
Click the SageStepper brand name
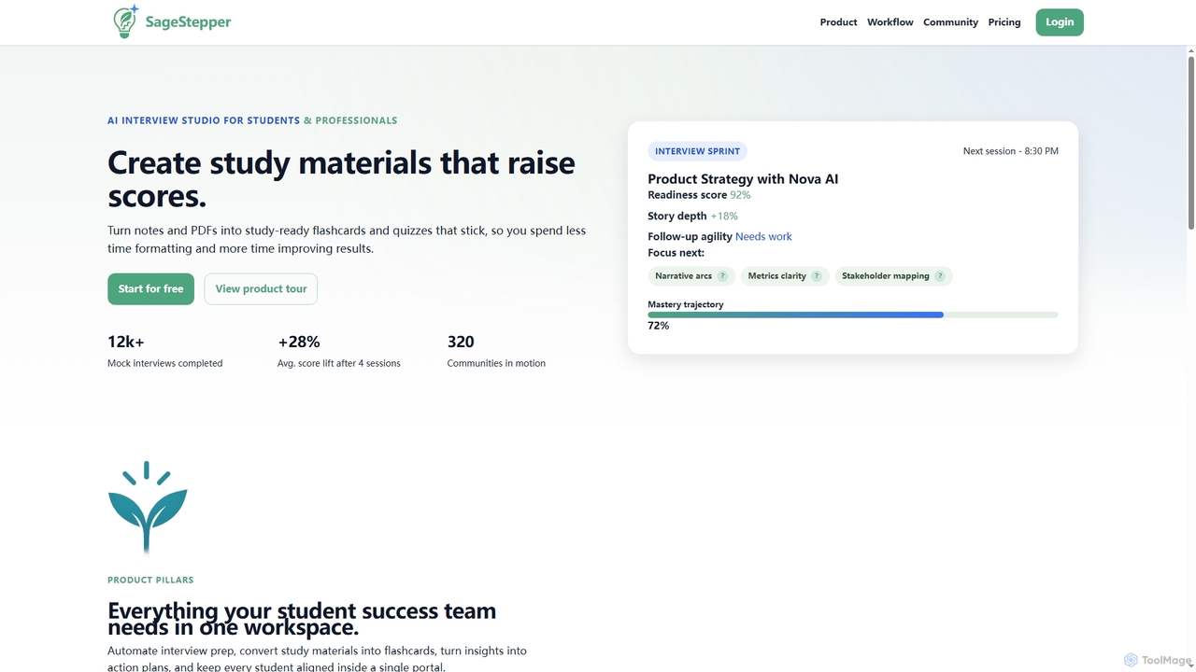click(x=188, y=22)
